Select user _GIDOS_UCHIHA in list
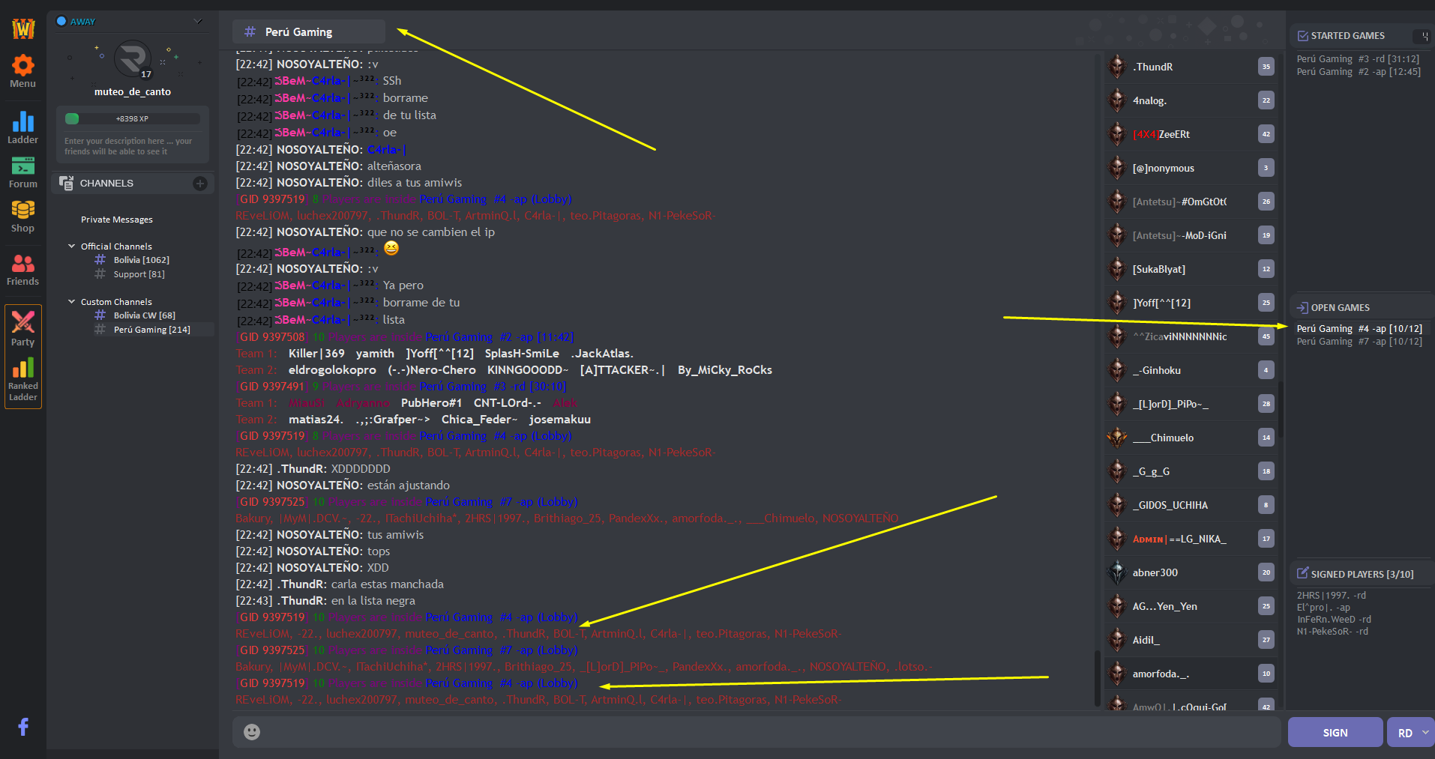The width and height of the screenshot is (1435, 759). (1190, 505)
